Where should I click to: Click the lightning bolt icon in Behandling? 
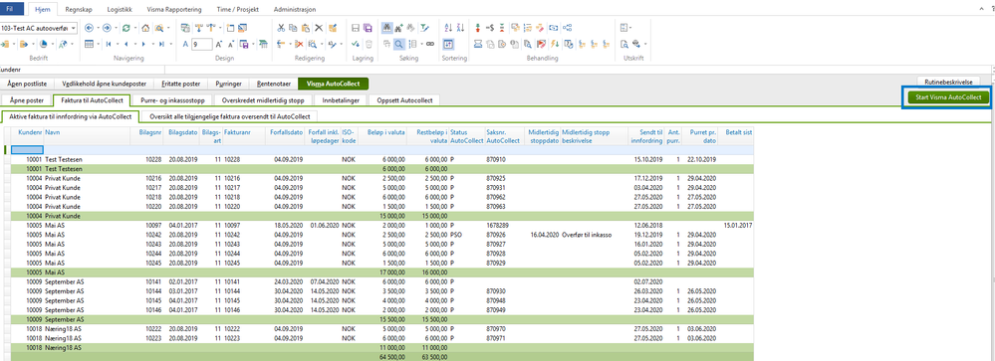555,44
